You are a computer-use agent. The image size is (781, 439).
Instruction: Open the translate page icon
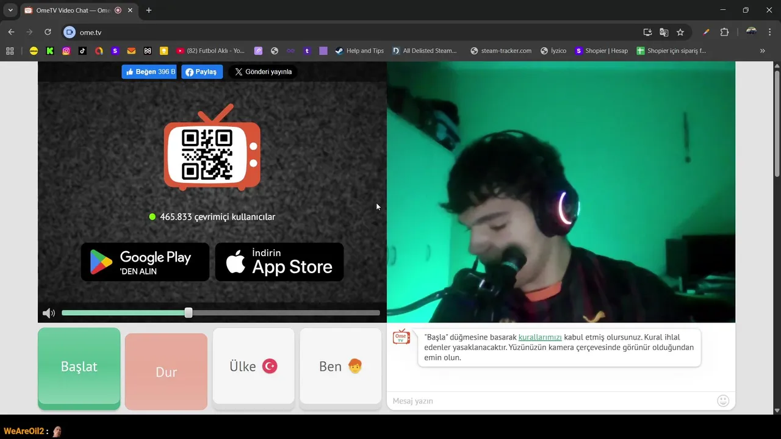tap(664, 32)
